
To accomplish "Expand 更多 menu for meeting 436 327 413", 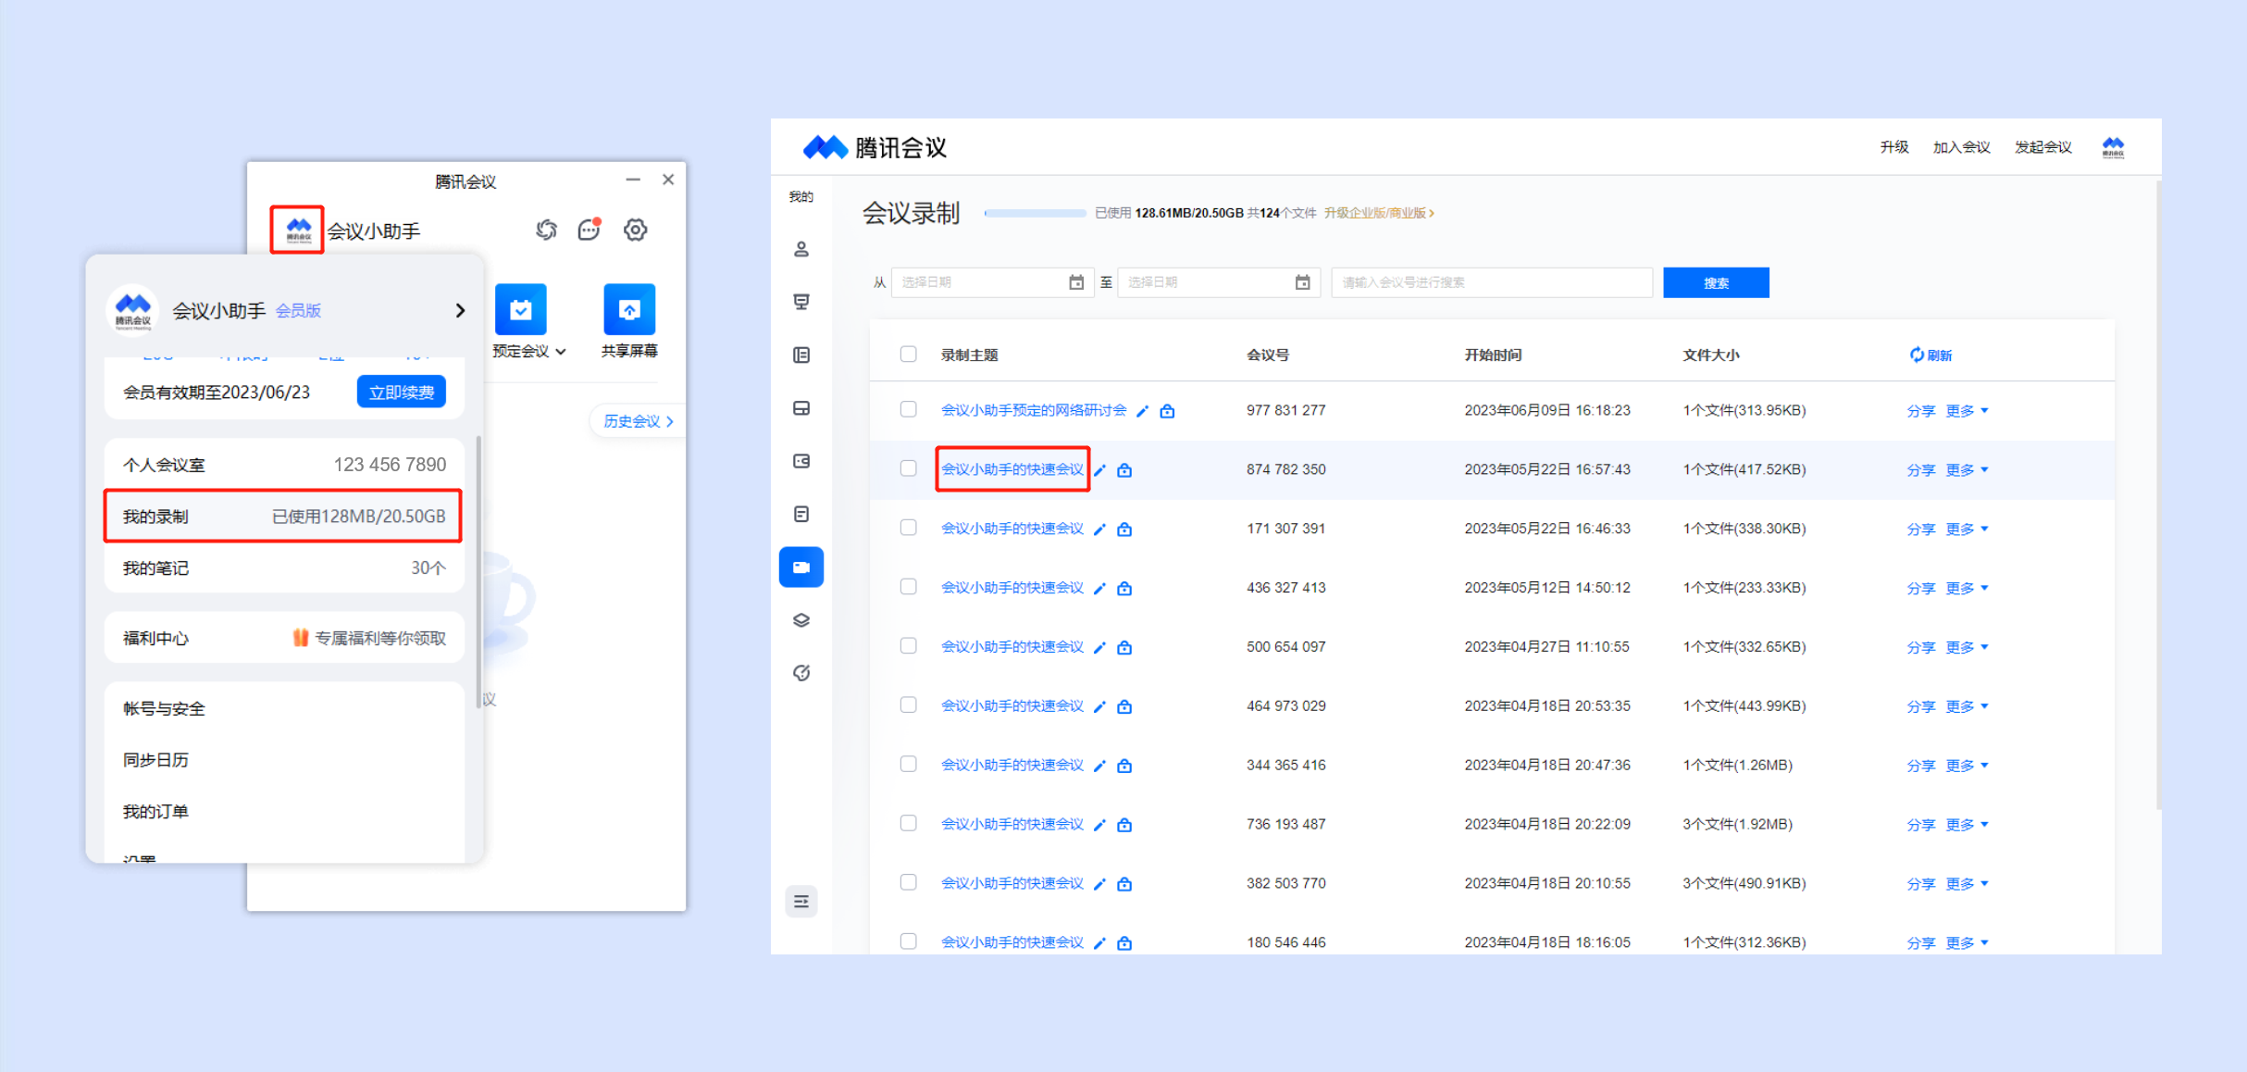I will pos(1967,589).
